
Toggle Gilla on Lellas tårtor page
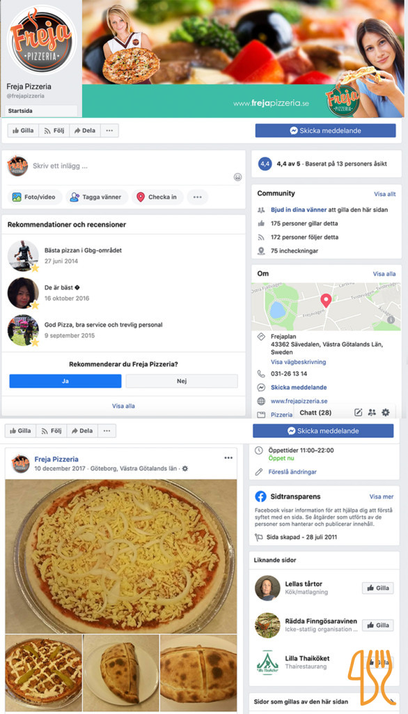377,588
